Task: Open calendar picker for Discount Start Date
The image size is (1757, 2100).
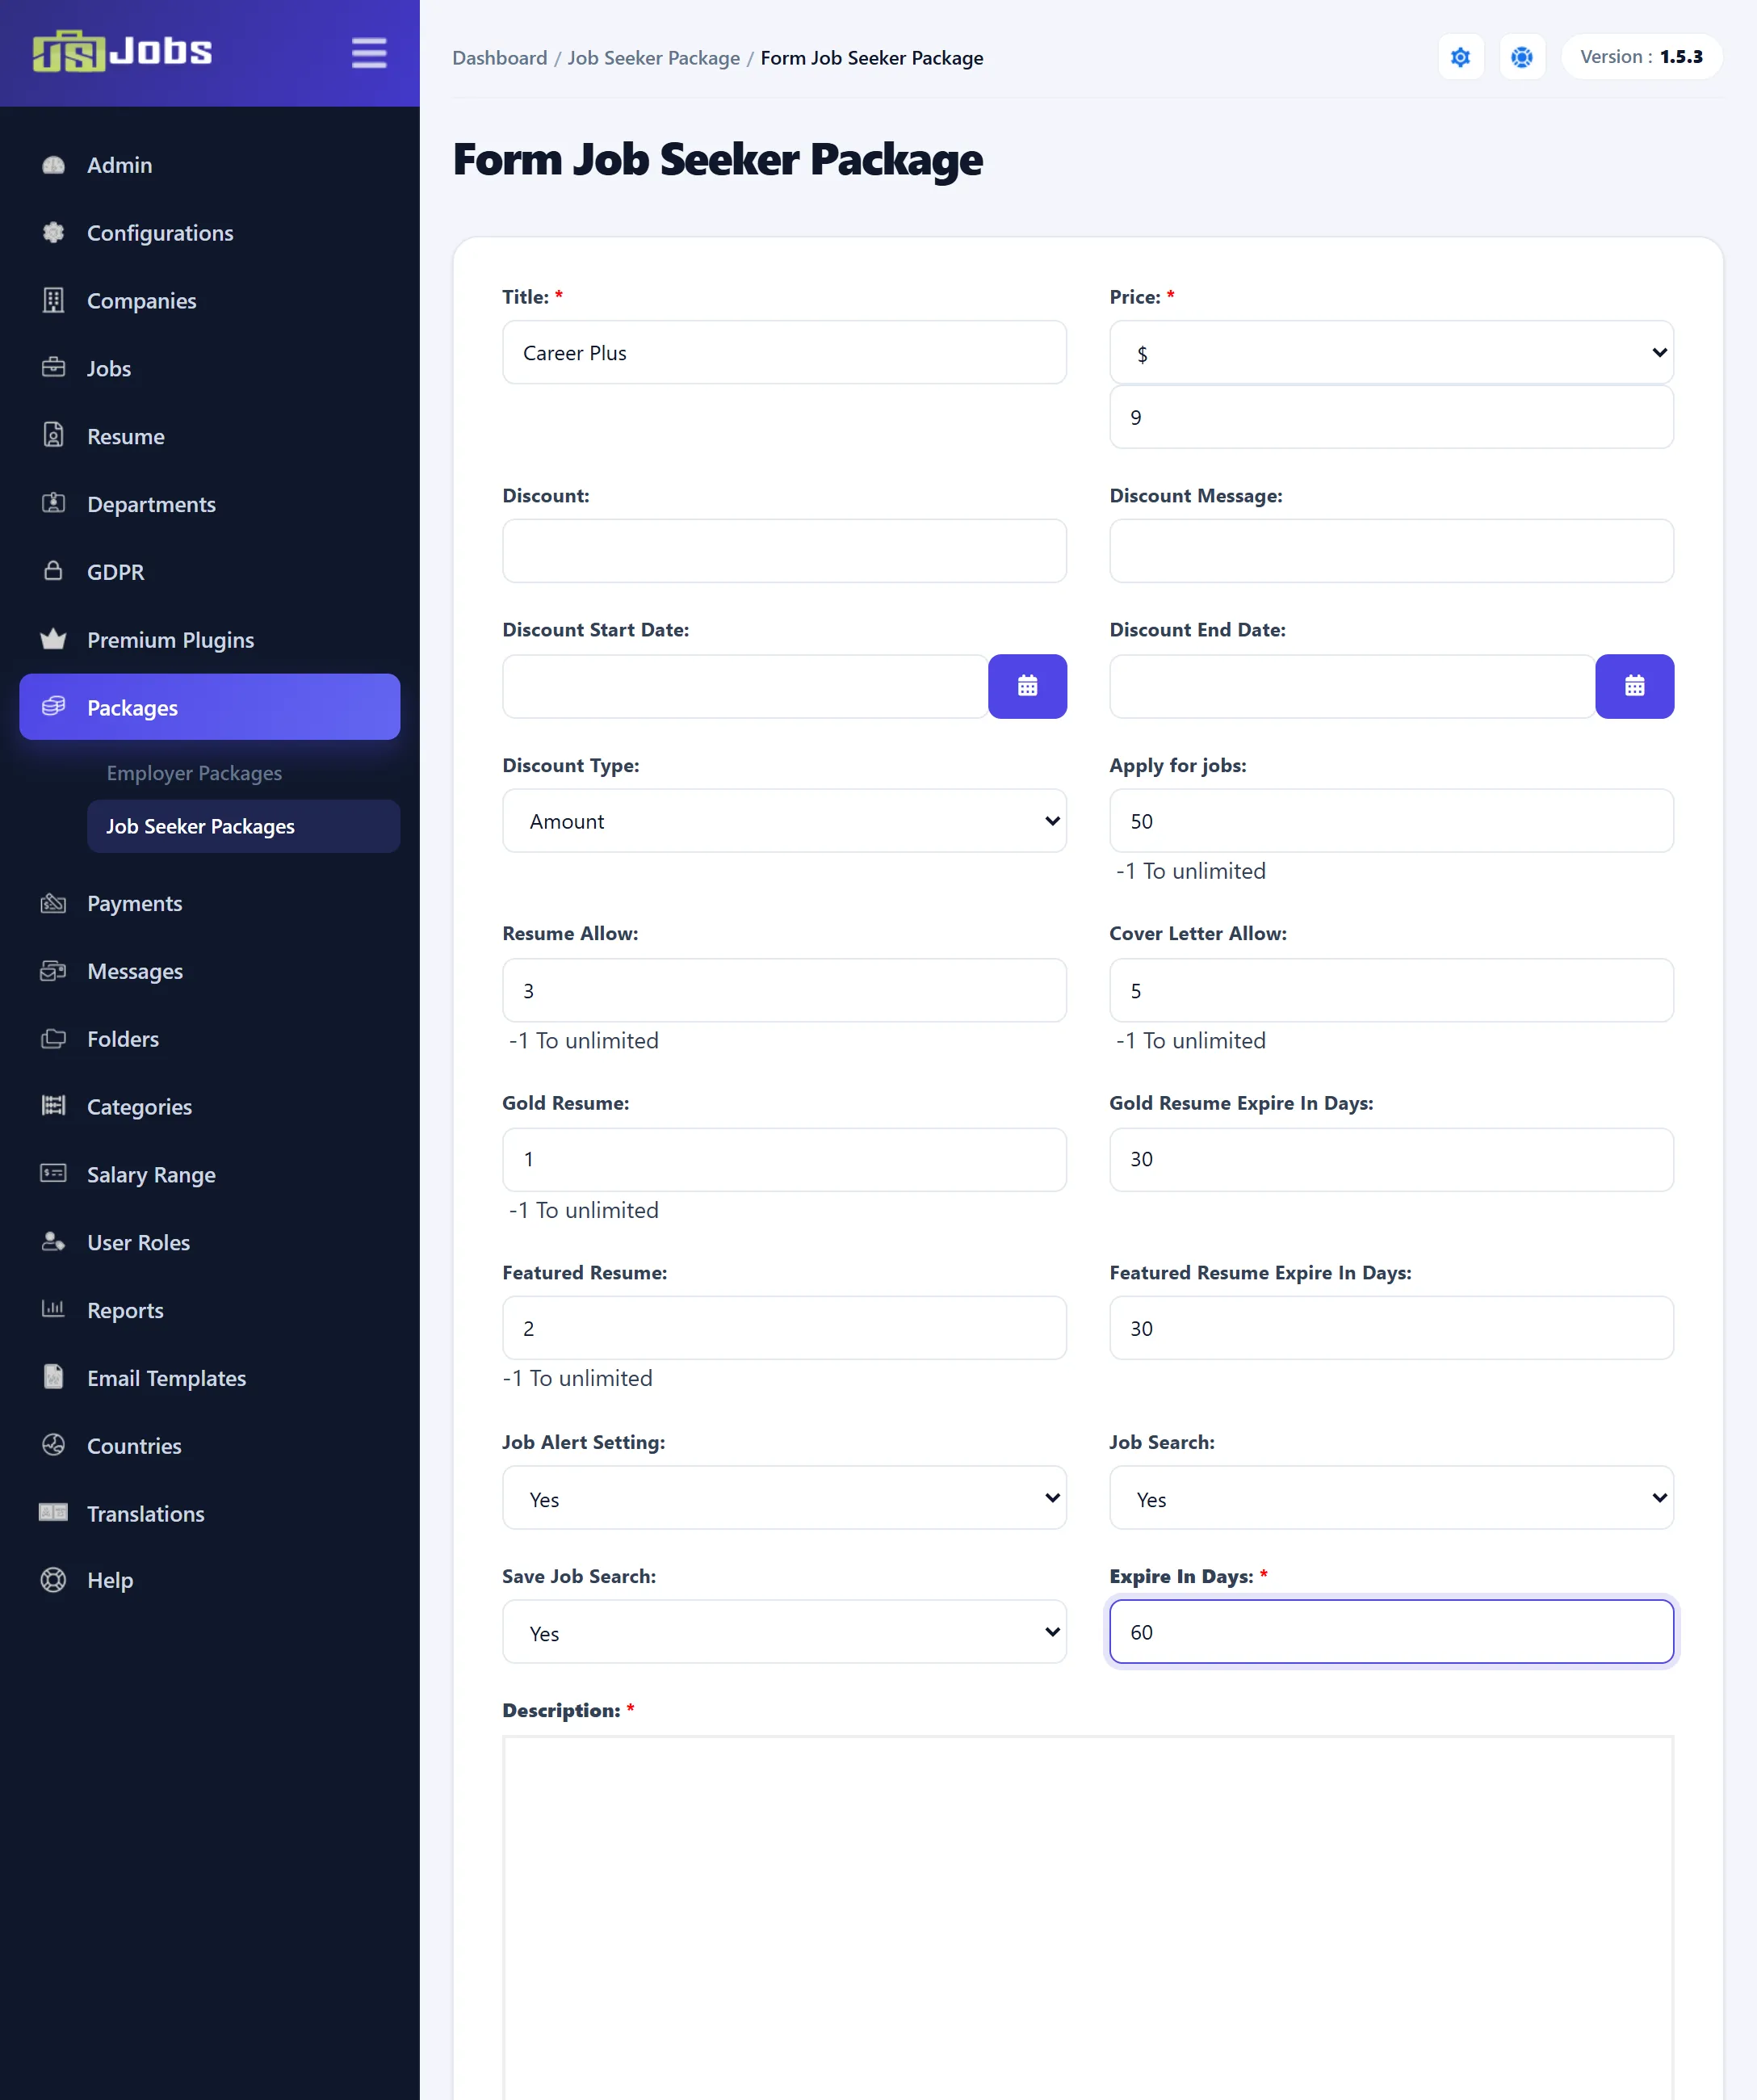Action: tap(1027, 686)
